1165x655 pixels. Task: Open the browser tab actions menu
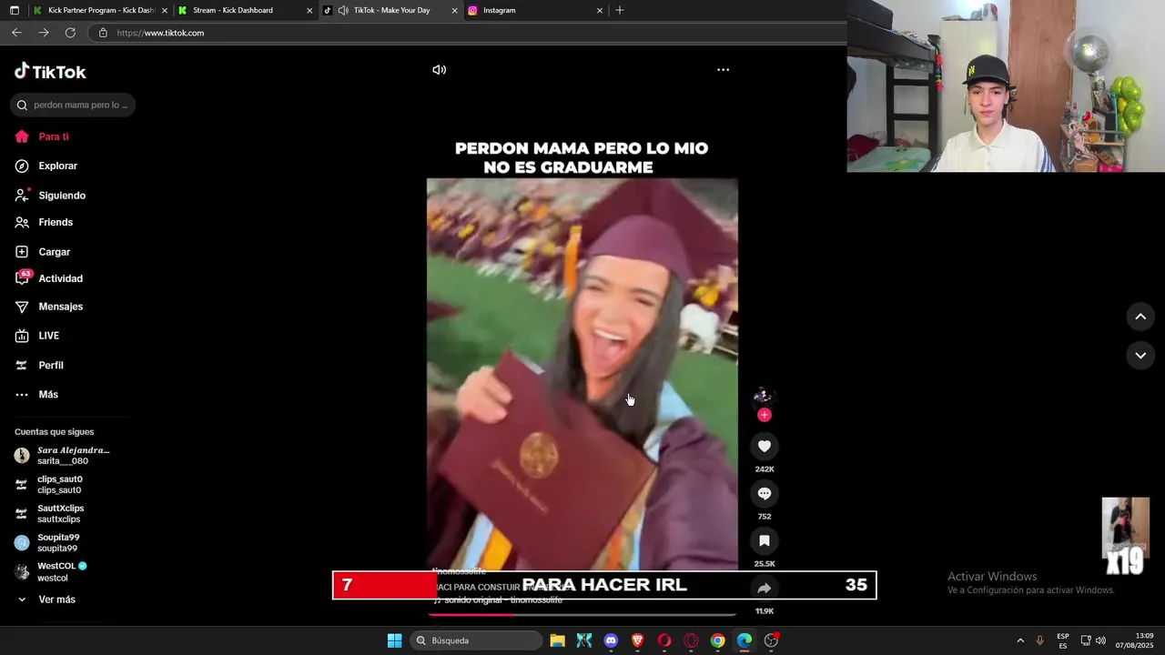point(14,11)
